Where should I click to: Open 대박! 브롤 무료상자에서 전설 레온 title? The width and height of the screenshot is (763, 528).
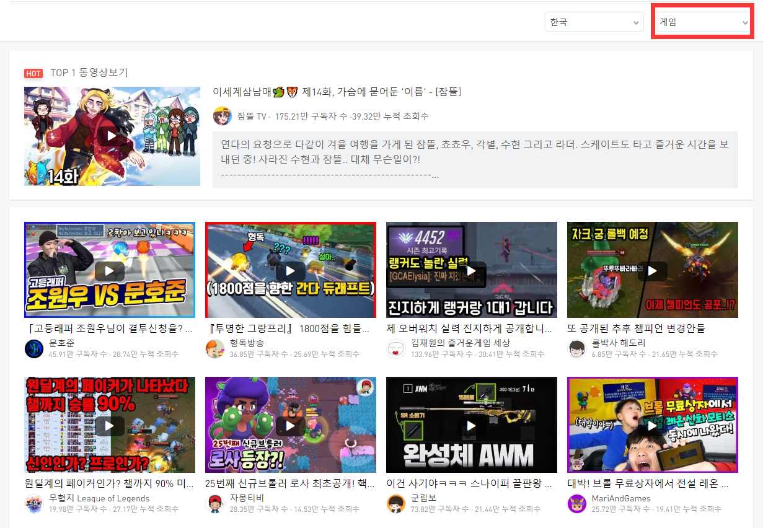[648, 483]
